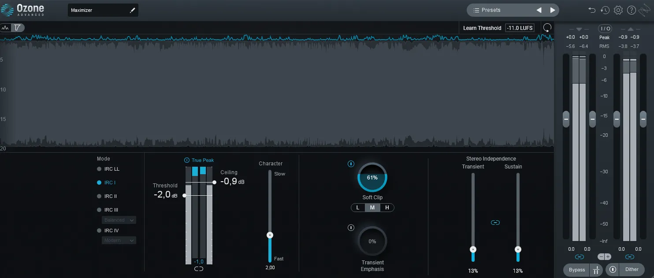The image size is (654, 278).
Task: Open the Modern dropdown under IRC IV
Action: (119, 240)
